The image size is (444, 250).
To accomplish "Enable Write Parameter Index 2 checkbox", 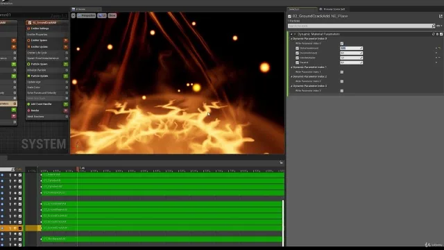I will [342, 81].
